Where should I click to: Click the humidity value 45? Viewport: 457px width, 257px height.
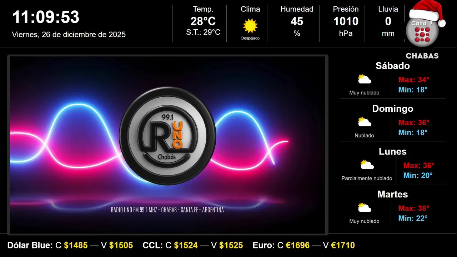(x=297, y=21)
